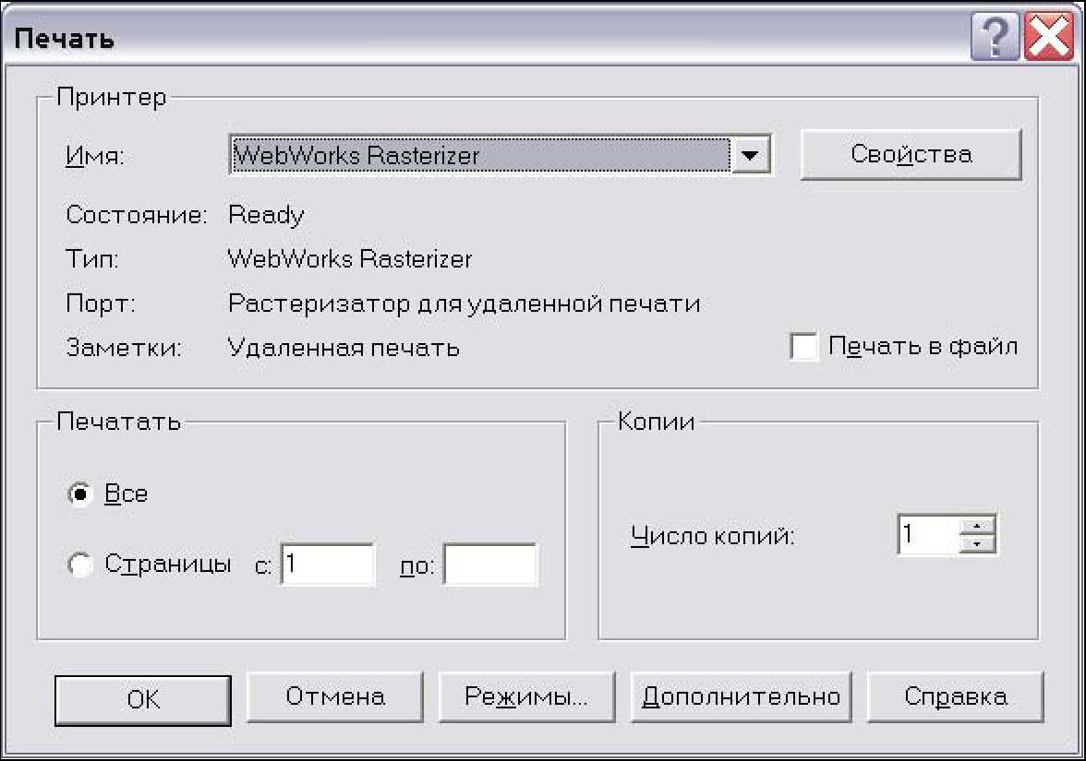Click the Печать title bar

pos(462,40)
